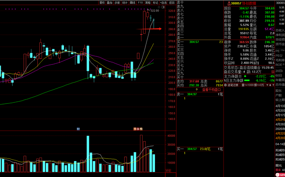Viewport: 285px width, 177px height.
Task: Click the 毛利率 item in far right panel
Action: 280,60
